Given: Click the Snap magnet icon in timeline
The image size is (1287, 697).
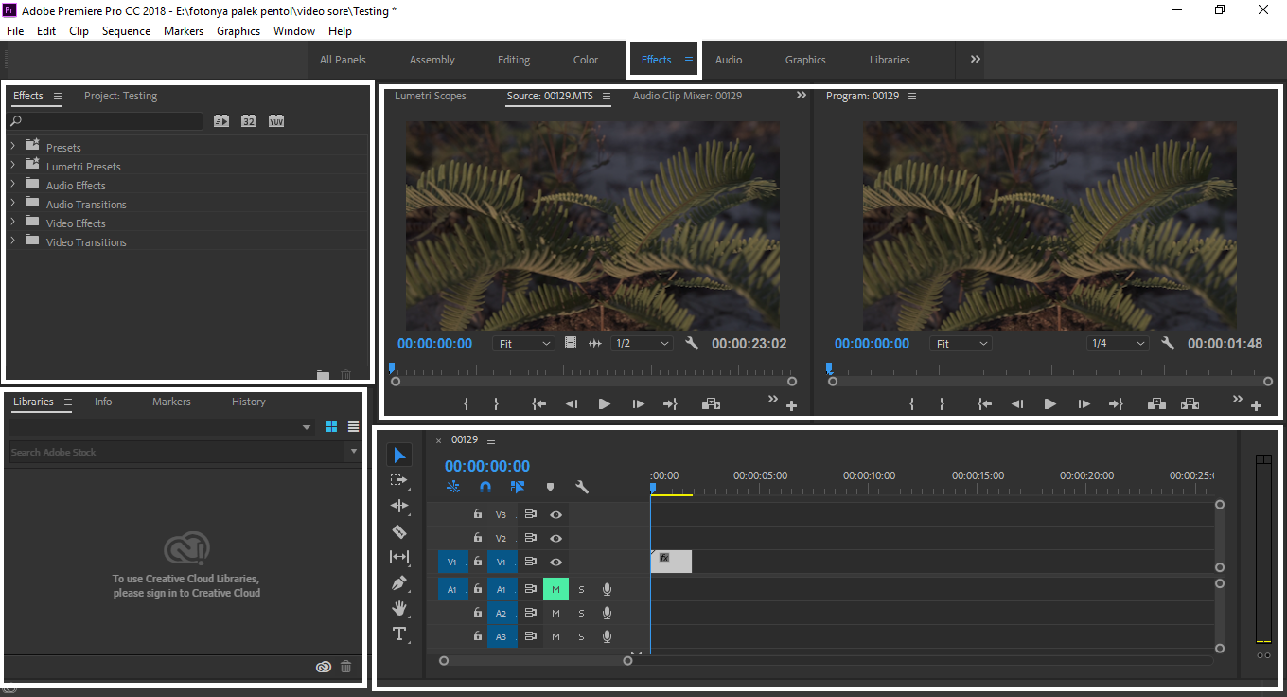Looking at the screenshot, I should click(x=485, y=487).
